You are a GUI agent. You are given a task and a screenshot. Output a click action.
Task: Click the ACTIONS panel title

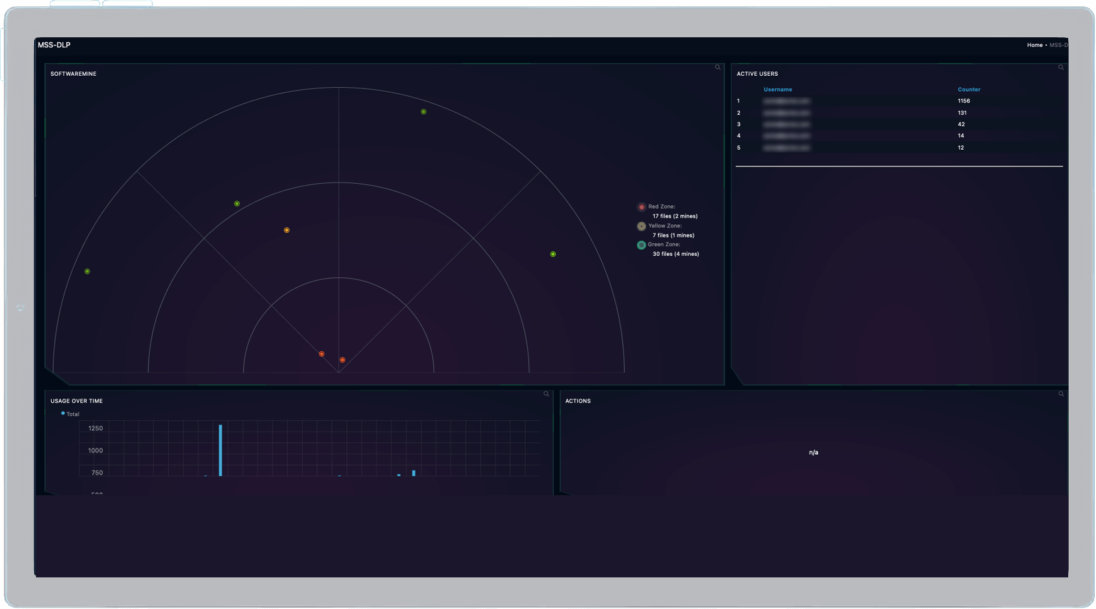point(578,401)
